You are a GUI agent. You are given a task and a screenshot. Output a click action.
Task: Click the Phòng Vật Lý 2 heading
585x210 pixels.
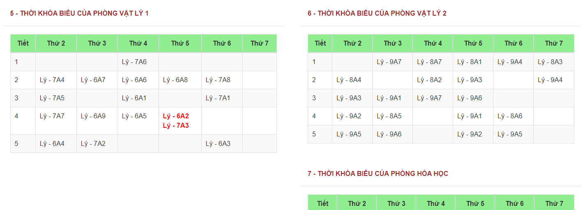[377, 14]
